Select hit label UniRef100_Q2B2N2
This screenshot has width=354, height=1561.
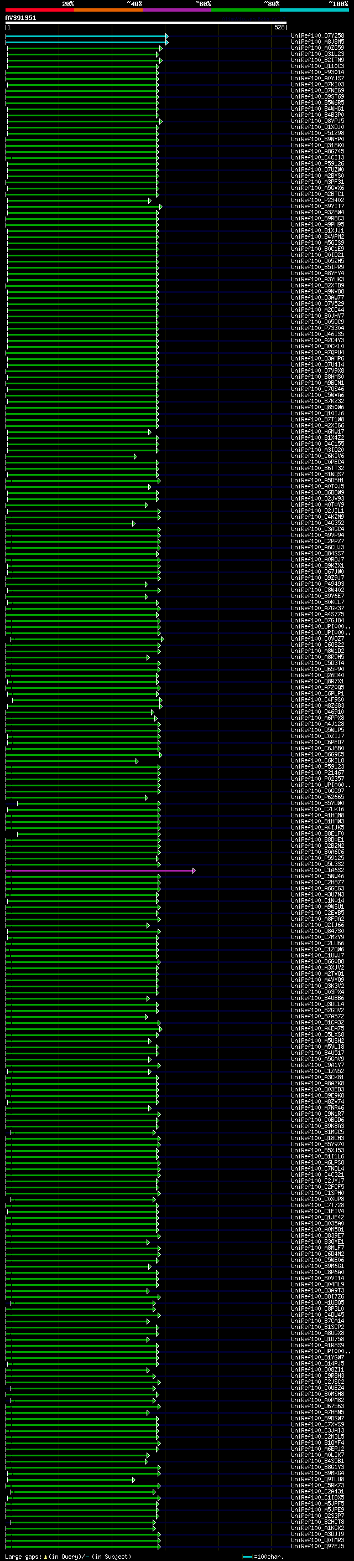click(x=317, y=846)
